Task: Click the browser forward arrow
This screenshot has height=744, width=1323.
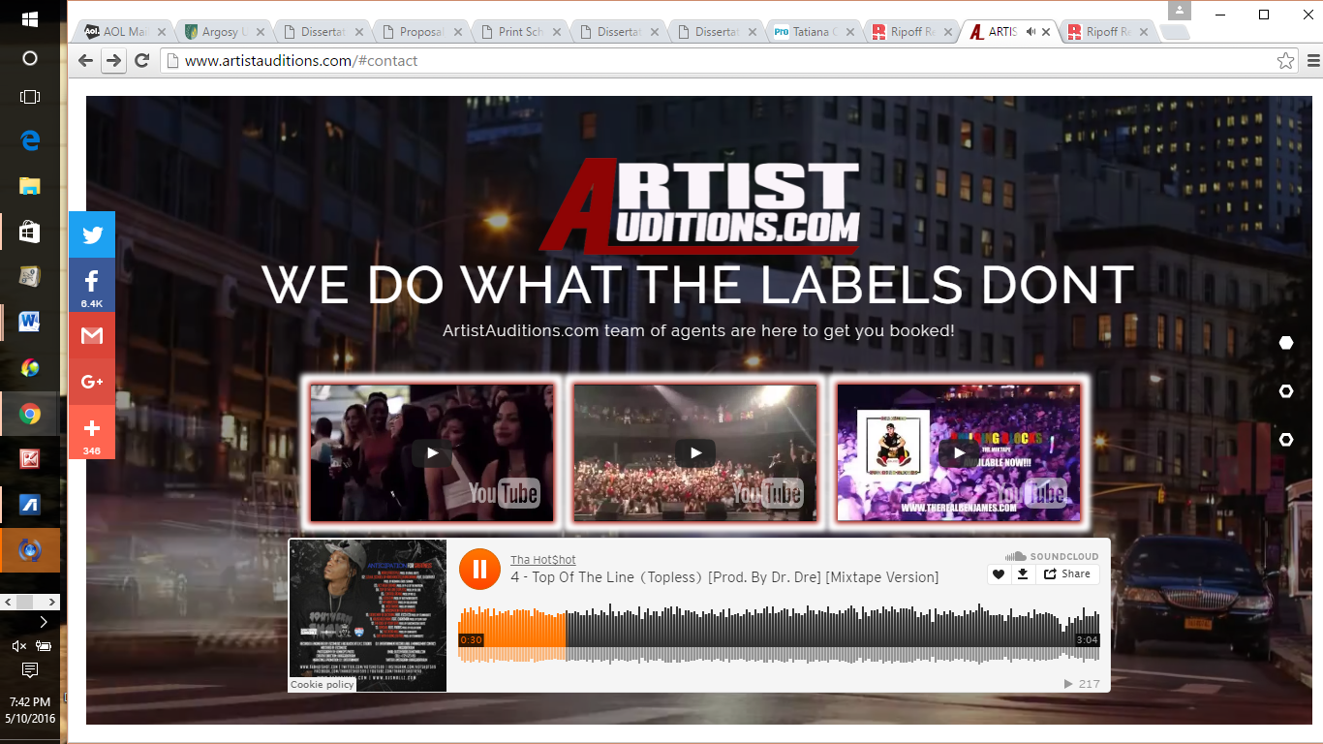Action: (x=113, y=60)
